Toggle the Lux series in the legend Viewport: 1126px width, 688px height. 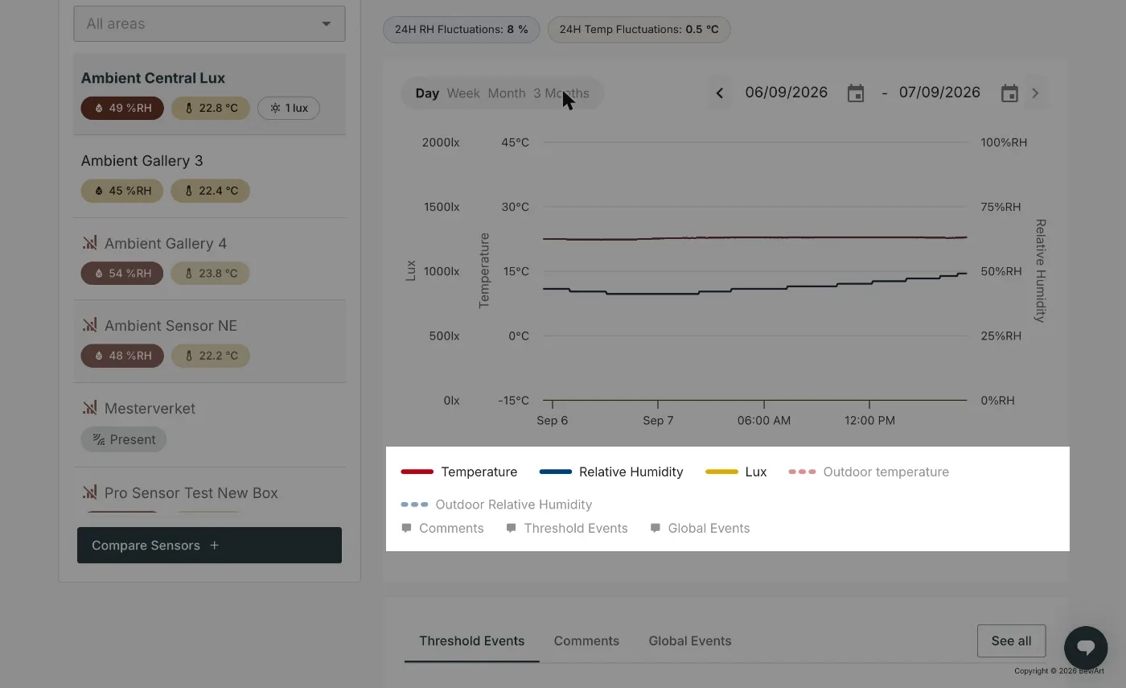click(736, 472)
